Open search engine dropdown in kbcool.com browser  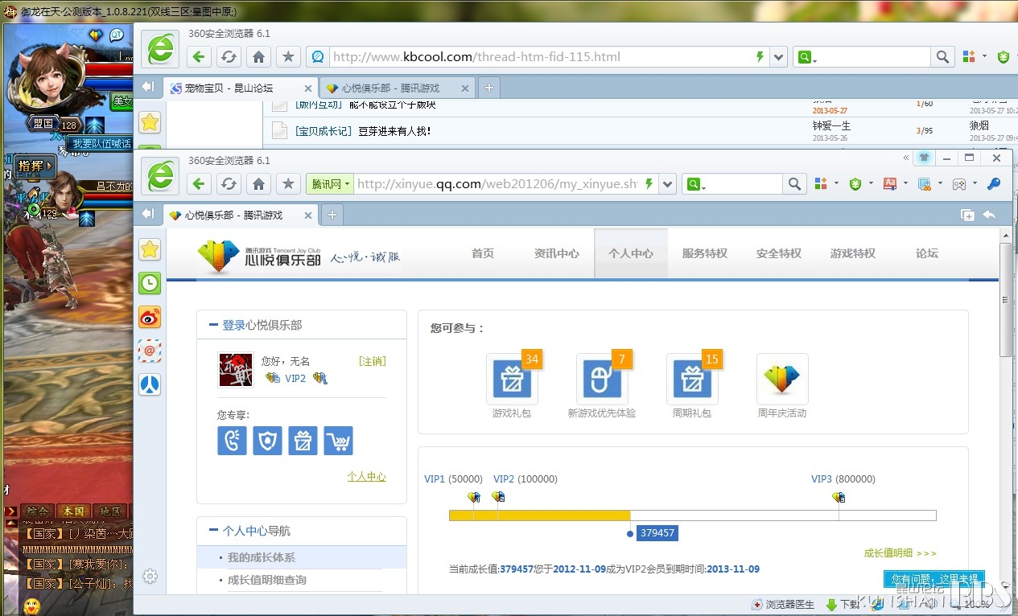[806, 57]
